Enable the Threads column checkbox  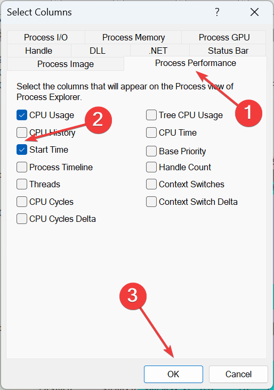(x=22, y=184)
